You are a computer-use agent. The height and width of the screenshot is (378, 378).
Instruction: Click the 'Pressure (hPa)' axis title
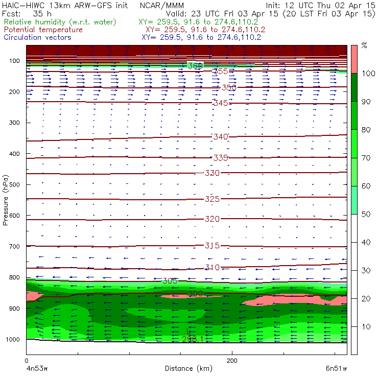coord(5,200)
